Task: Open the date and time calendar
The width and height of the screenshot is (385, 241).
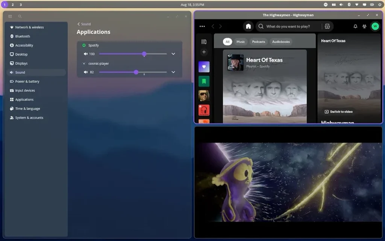Action: click(192, 5)
